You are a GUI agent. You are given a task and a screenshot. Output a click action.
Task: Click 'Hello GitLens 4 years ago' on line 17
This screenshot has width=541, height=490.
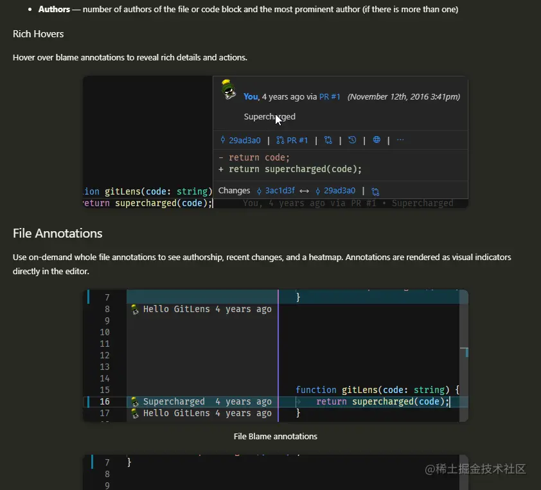coord(207,414)
